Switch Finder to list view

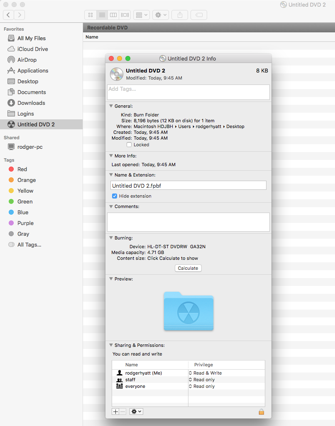(102, 15)
